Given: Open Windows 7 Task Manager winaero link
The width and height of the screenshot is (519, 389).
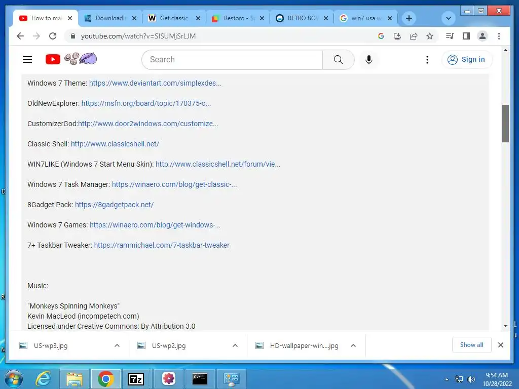Looking at the screenshot, I should click(174, 184).
